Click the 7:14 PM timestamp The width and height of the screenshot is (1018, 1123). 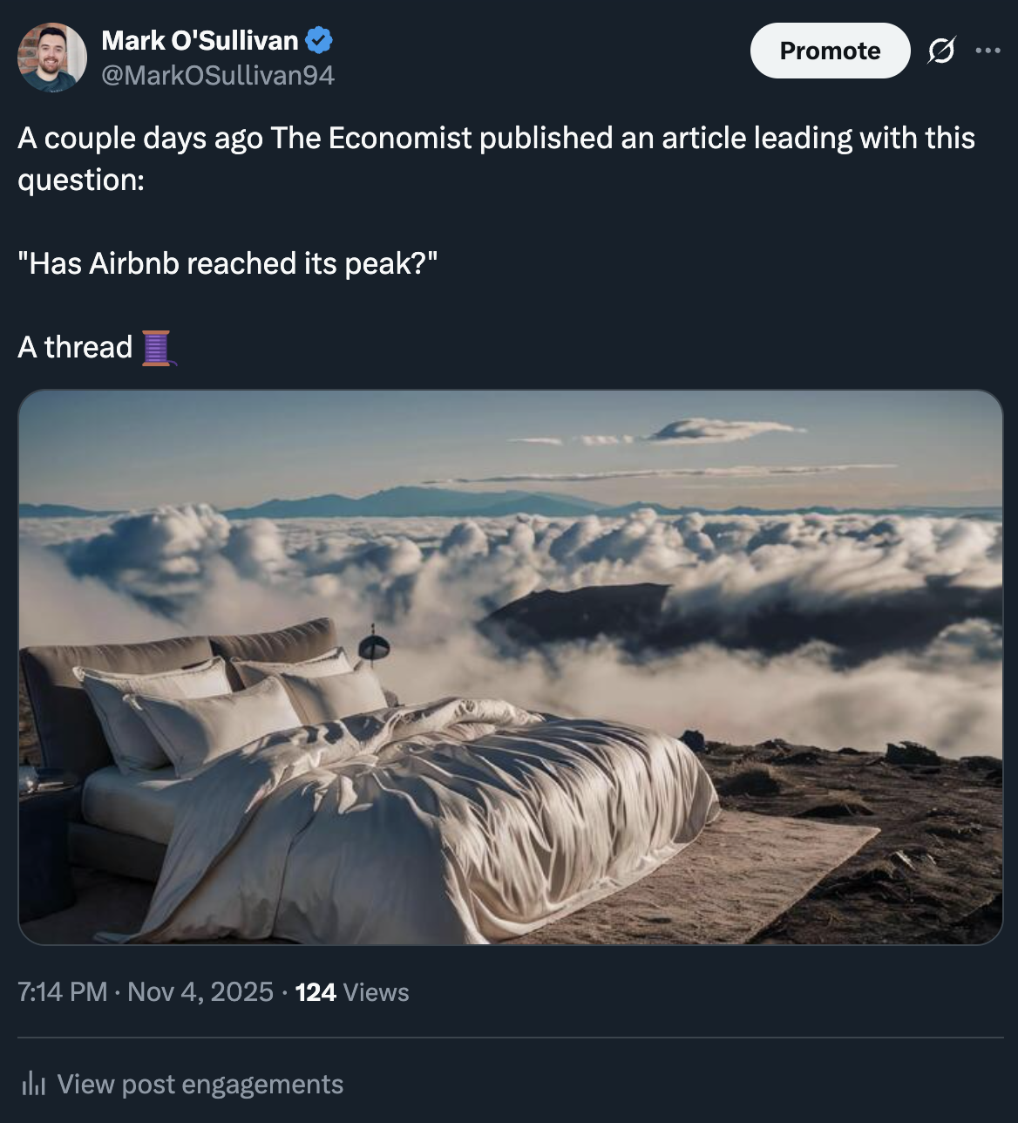click(x=62, y=992)
